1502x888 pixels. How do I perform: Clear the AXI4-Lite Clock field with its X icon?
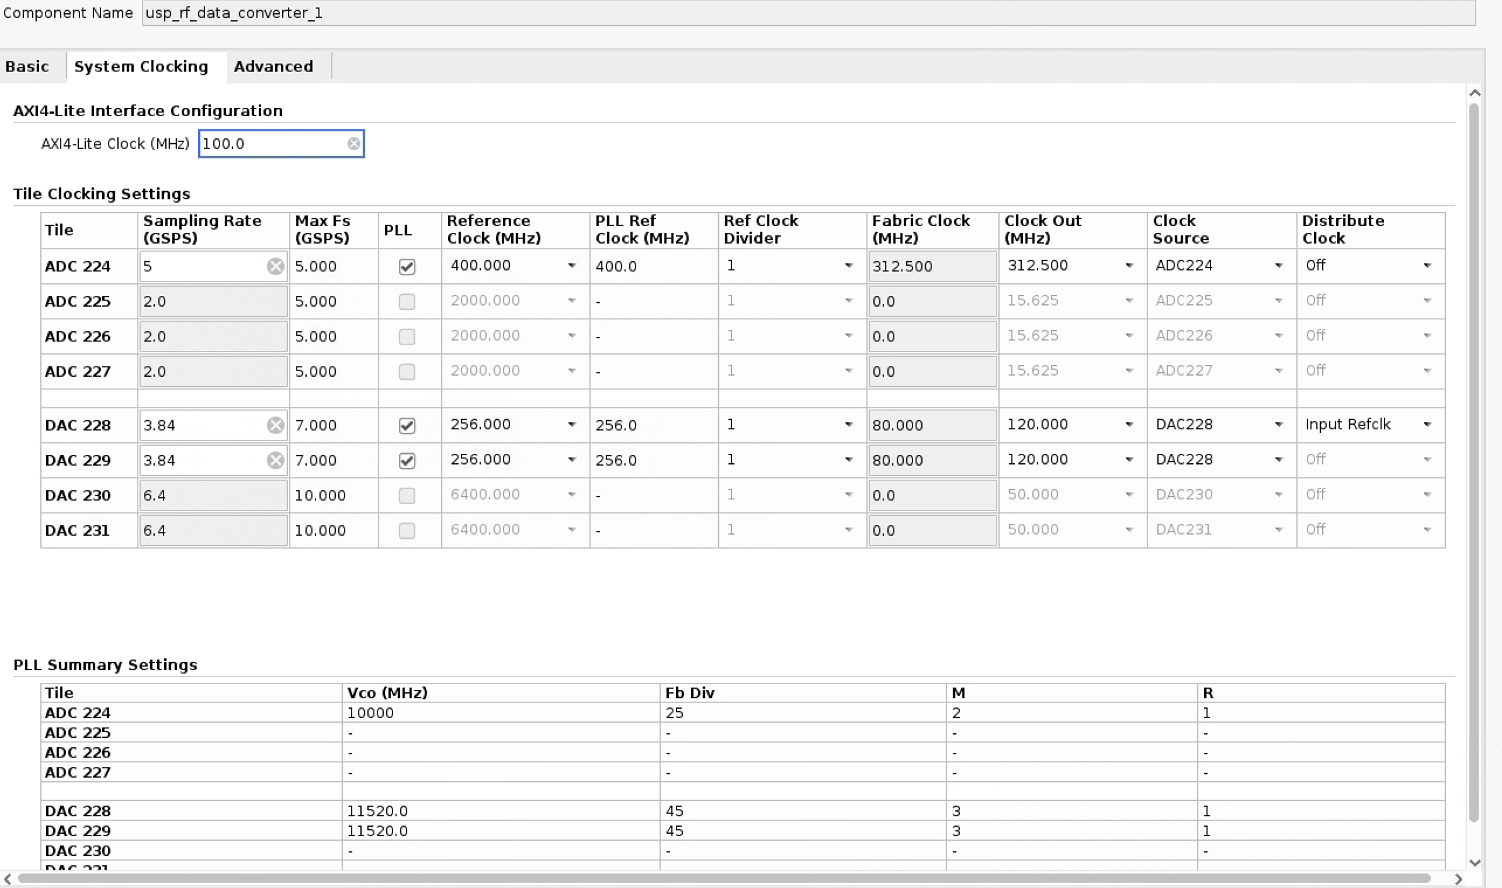coord(353,144)
